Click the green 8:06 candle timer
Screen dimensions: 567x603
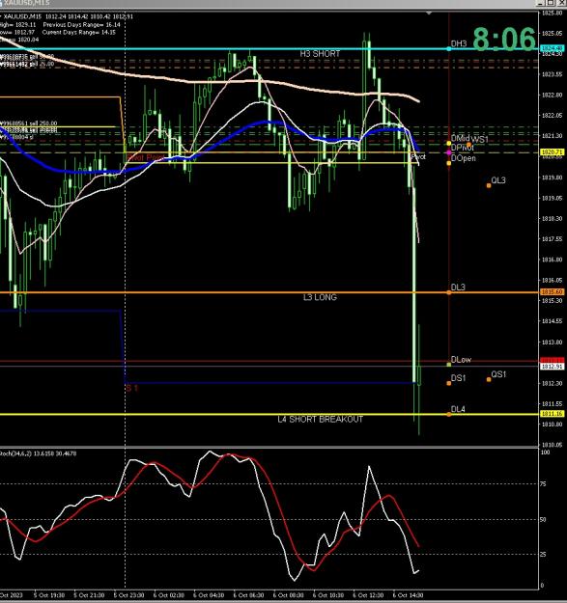(504, 40)
